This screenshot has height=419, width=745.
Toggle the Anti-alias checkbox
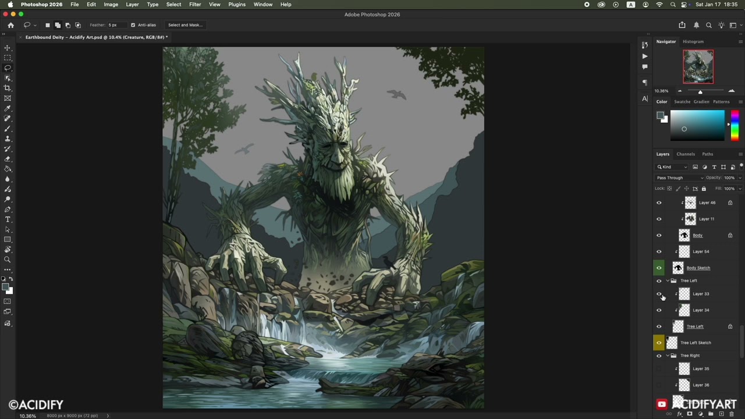click(x=133, y=25)
